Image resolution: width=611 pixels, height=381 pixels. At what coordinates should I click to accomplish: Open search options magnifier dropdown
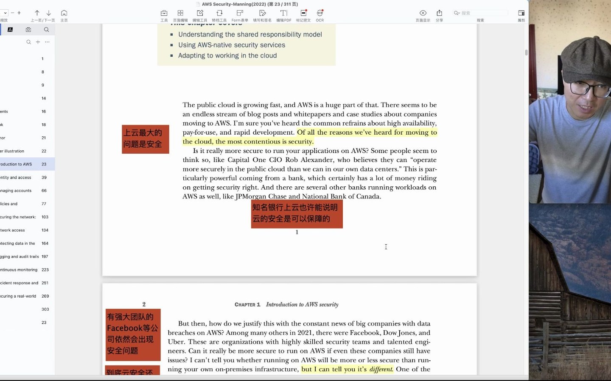click(457, 13)
